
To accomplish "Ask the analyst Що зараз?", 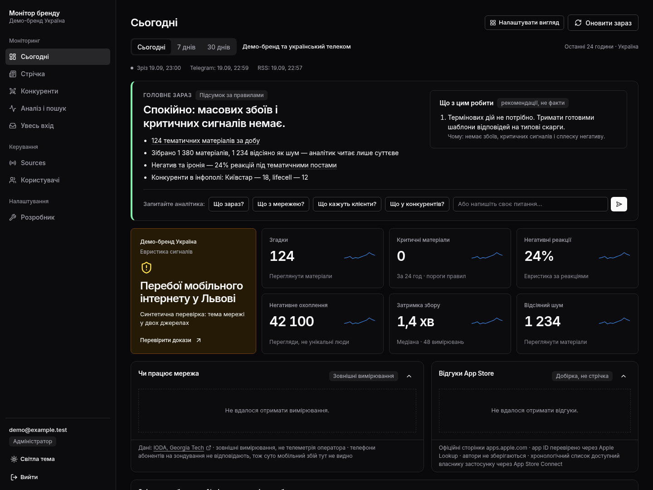I will pos(229,204).
